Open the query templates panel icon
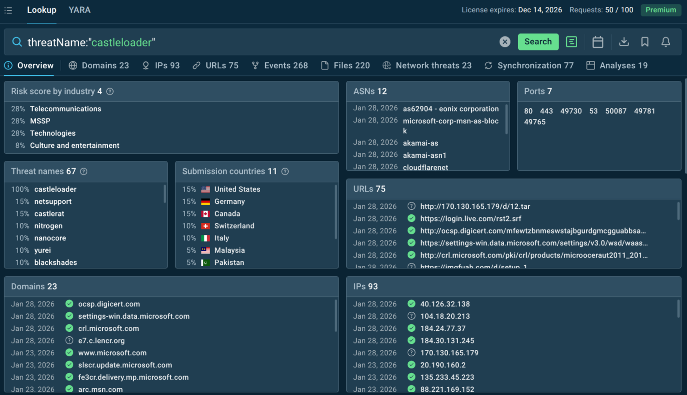The image size is (687, 395). pos(571,42)
